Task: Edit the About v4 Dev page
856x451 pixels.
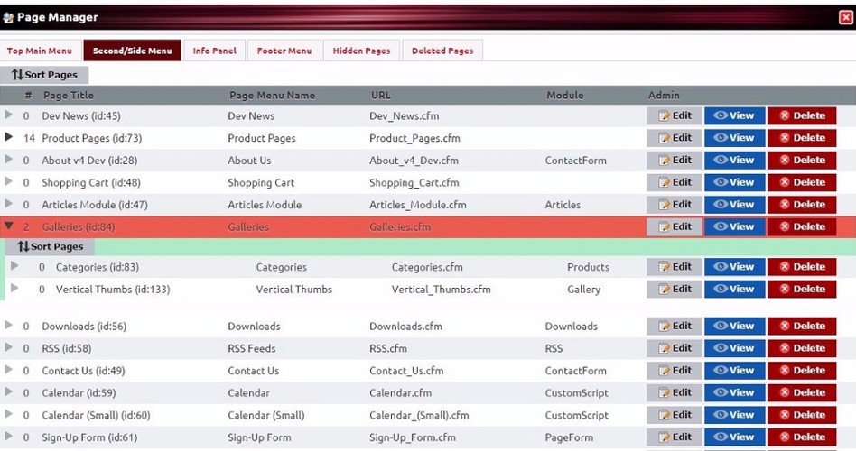Action: [675, 161]
